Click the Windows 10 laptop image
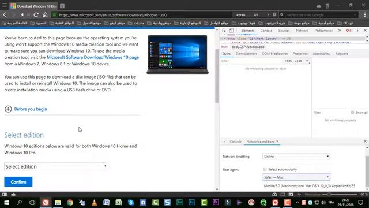 (178, 54)
